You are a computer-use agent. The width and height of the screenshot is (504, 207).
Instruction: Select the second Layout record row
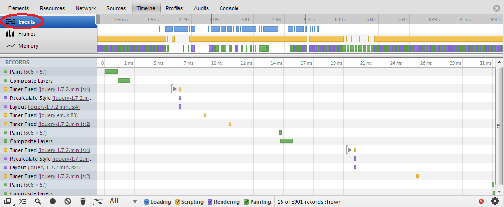(48, 167)
